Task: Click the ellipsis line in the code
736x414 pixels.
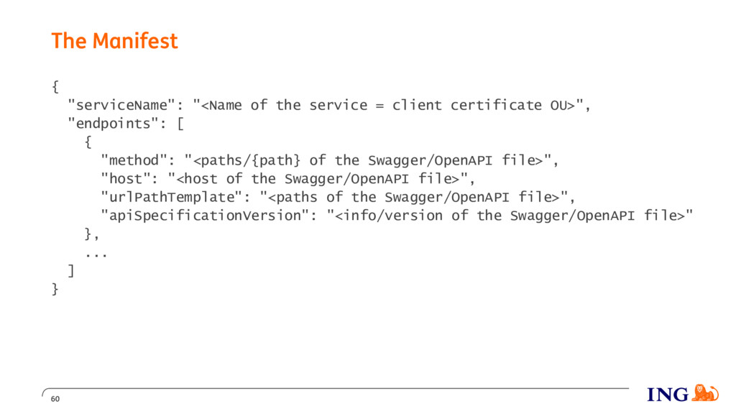Action: point(96,255)
